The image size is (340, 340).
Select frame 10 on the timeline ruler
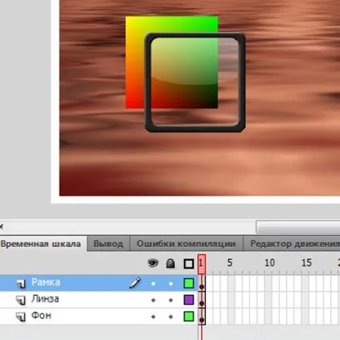(x=269, y=263)
